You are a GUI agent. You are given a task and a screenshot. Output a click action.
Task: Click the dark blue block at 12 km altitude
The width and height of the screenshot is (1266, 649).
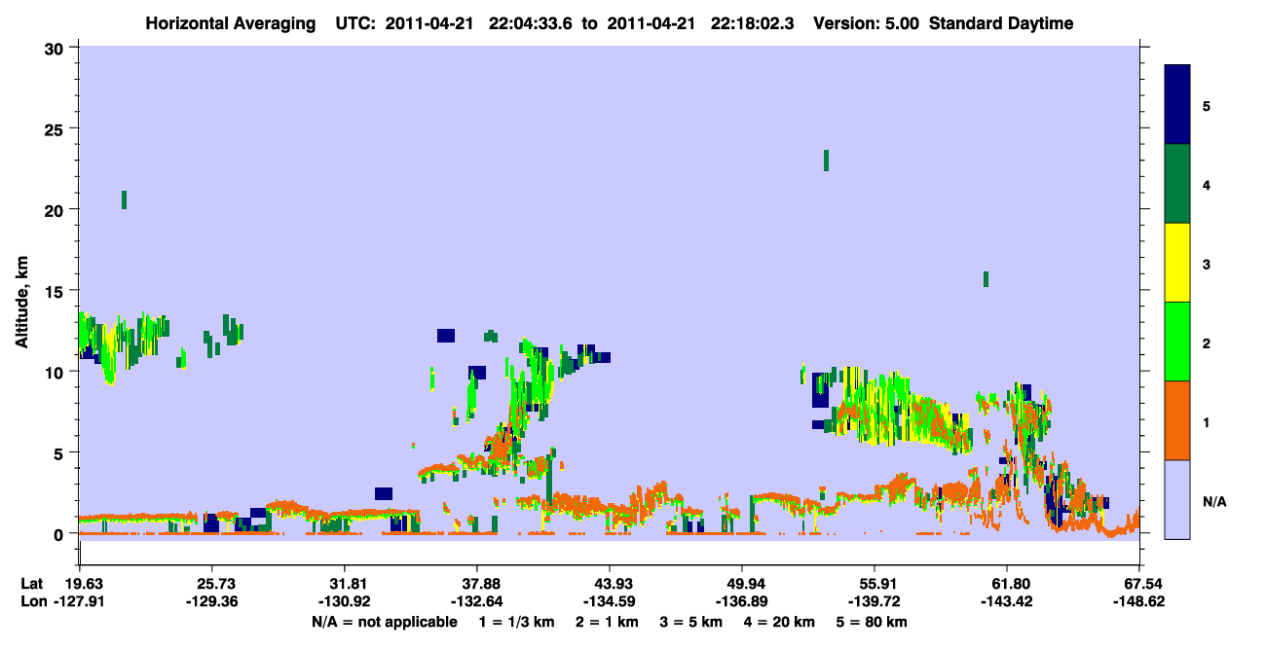tap(446, 336)
